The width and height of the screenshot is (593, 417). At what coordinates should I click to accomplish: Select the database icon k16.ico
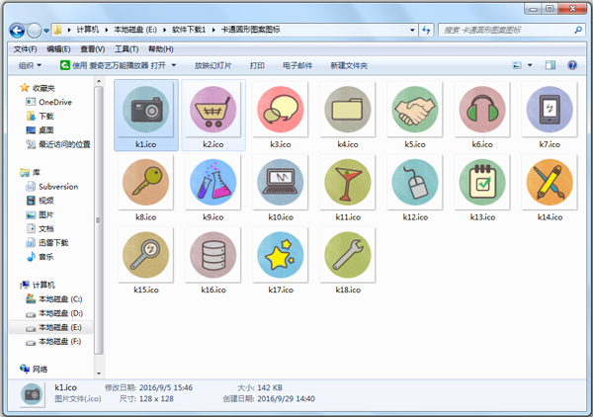point(213,255)
